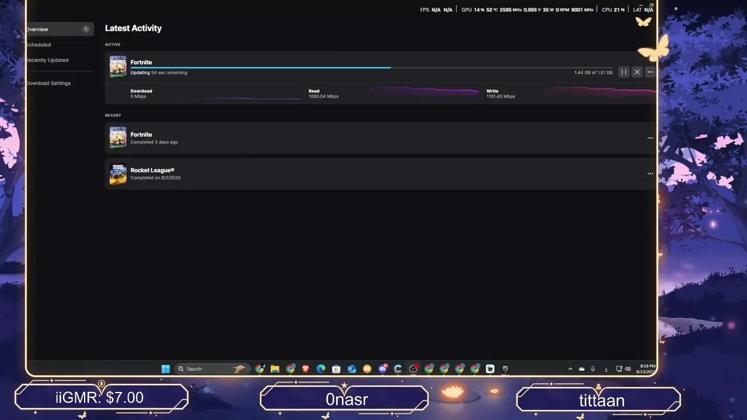
Task: Click the "54 sec remaining" status text
Action: 169,73
